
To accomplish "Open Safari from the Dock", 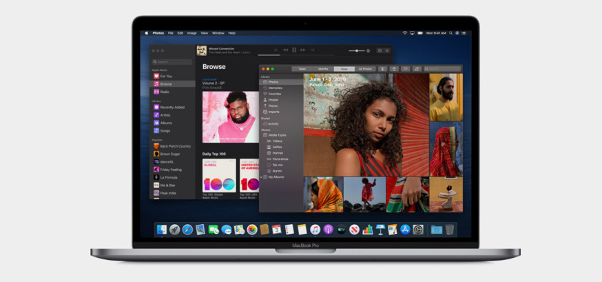I will [187, 230].
